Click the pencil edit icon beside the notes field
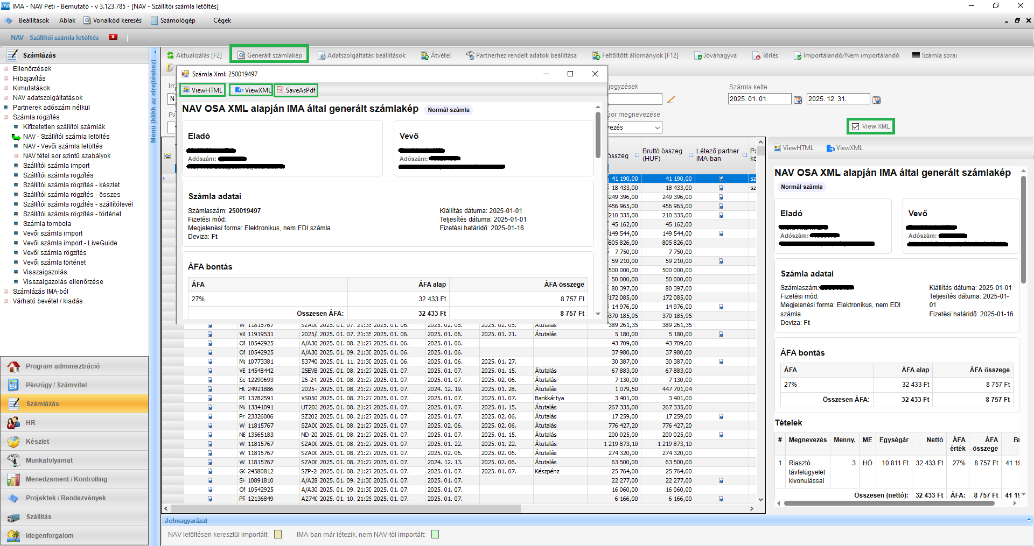This screenshot has width=1034, height=546. 671,99
